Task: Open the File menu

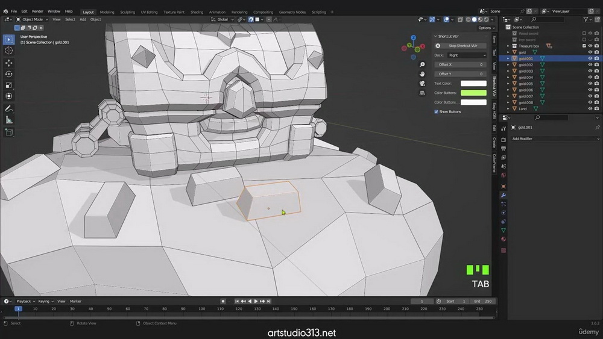Action: click(x=14, y=11)
